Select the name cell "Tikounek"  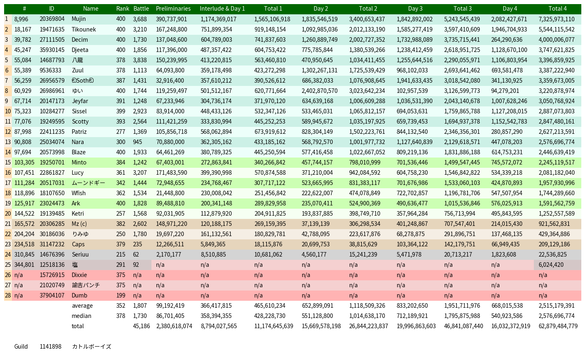click(84, 29)
